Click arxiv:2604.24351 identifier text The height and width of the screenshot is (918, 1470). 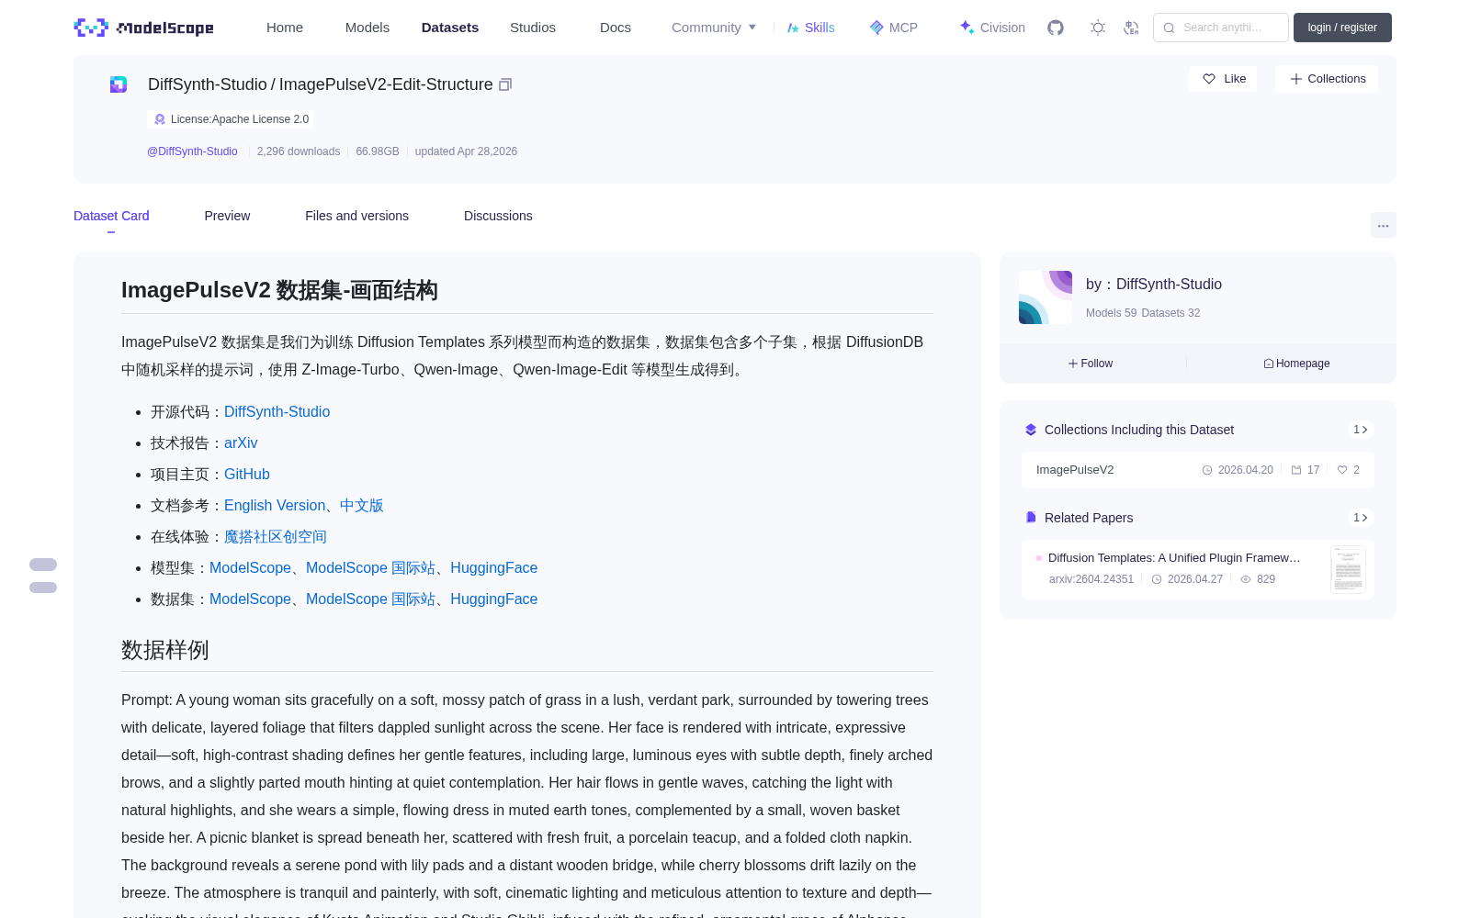pos(1091,579)
